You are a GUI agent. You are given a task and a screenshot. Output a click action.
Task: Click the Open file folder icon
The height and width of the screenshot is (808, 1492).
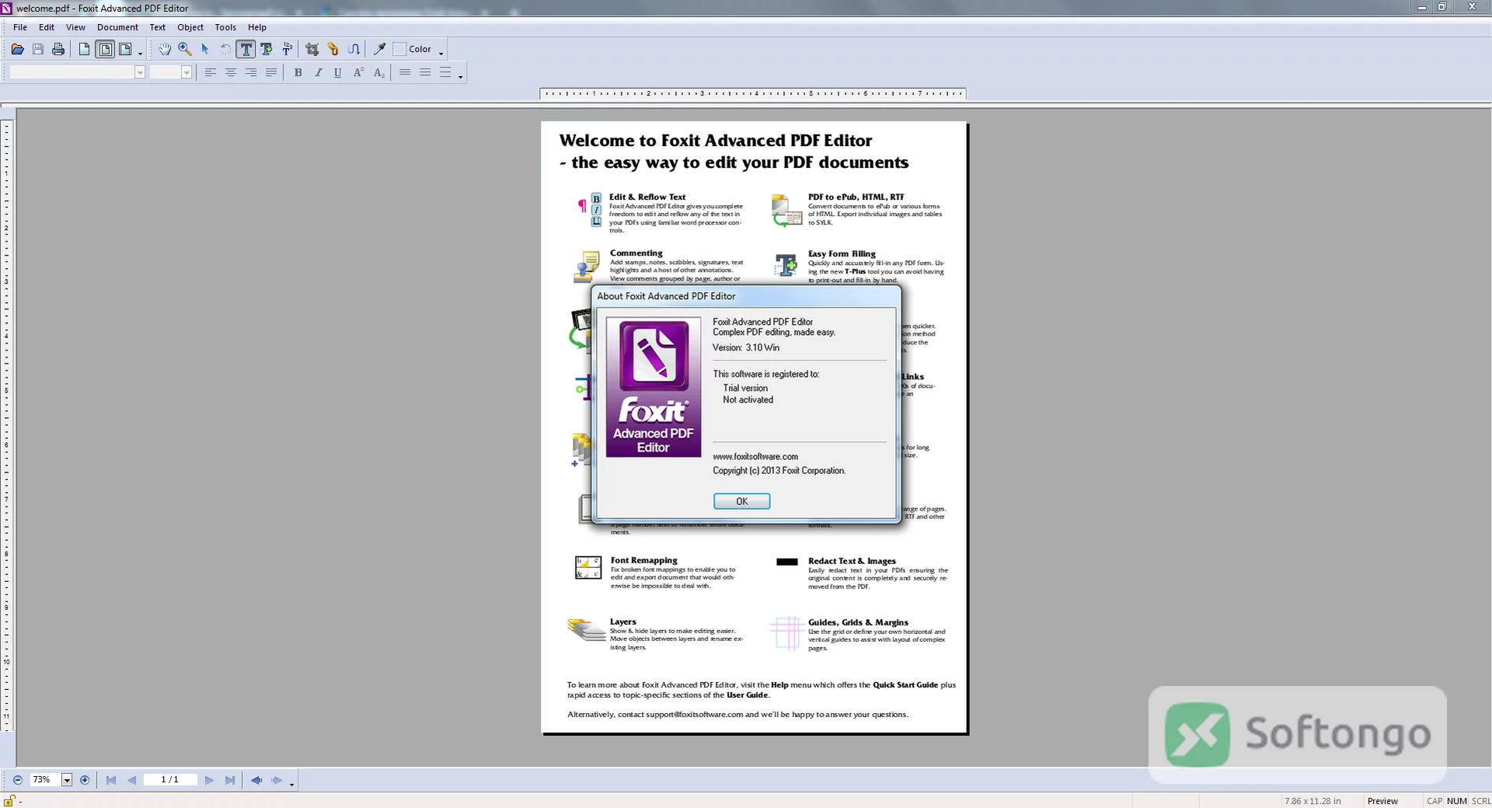[17, 49]
